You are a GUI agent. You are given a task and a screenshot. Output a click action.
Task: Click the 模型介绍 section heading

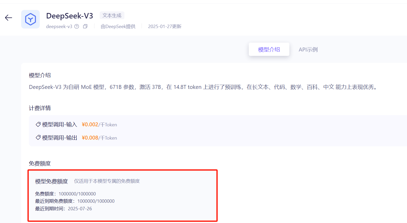tap(40, 75)
